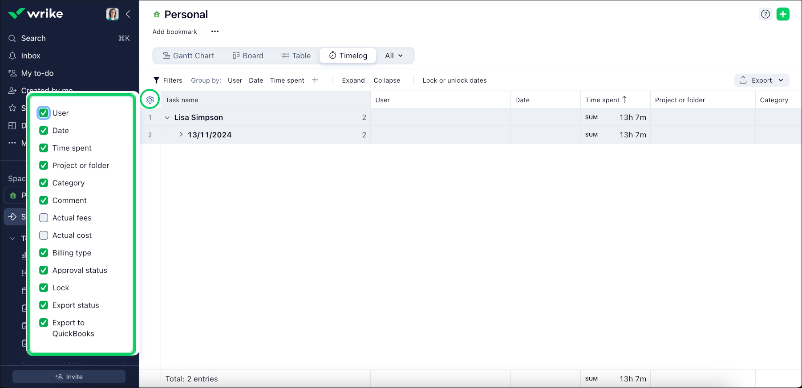Open Filters with the funnel icon
The height and width of the screenshot is (388, 802).
coord(156,80)
